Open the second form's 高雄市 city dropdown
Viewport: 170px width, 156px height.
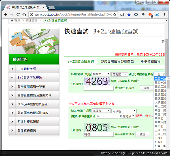pos(101,111)
